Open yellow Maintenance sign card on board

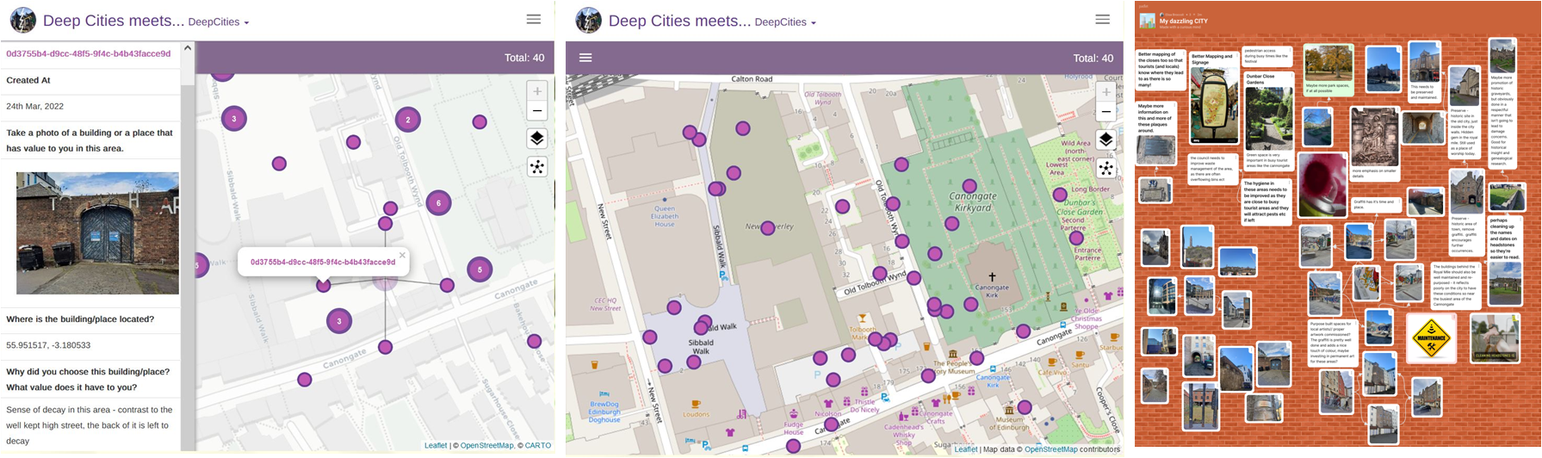coord(1430,337)
